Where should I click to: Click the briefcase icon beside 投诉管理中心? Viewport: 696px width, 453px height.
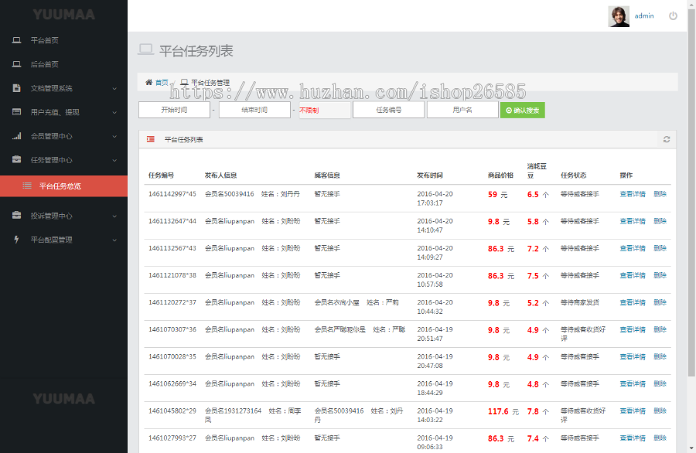17,216
